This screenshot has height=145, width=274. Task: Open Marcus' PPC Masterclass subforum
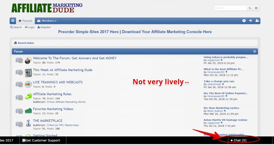[64, 125]
